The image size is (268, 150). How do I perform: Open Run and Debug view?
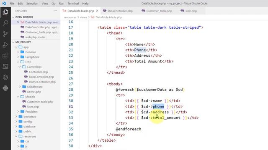pyautogui.click(x=5, y=45)
